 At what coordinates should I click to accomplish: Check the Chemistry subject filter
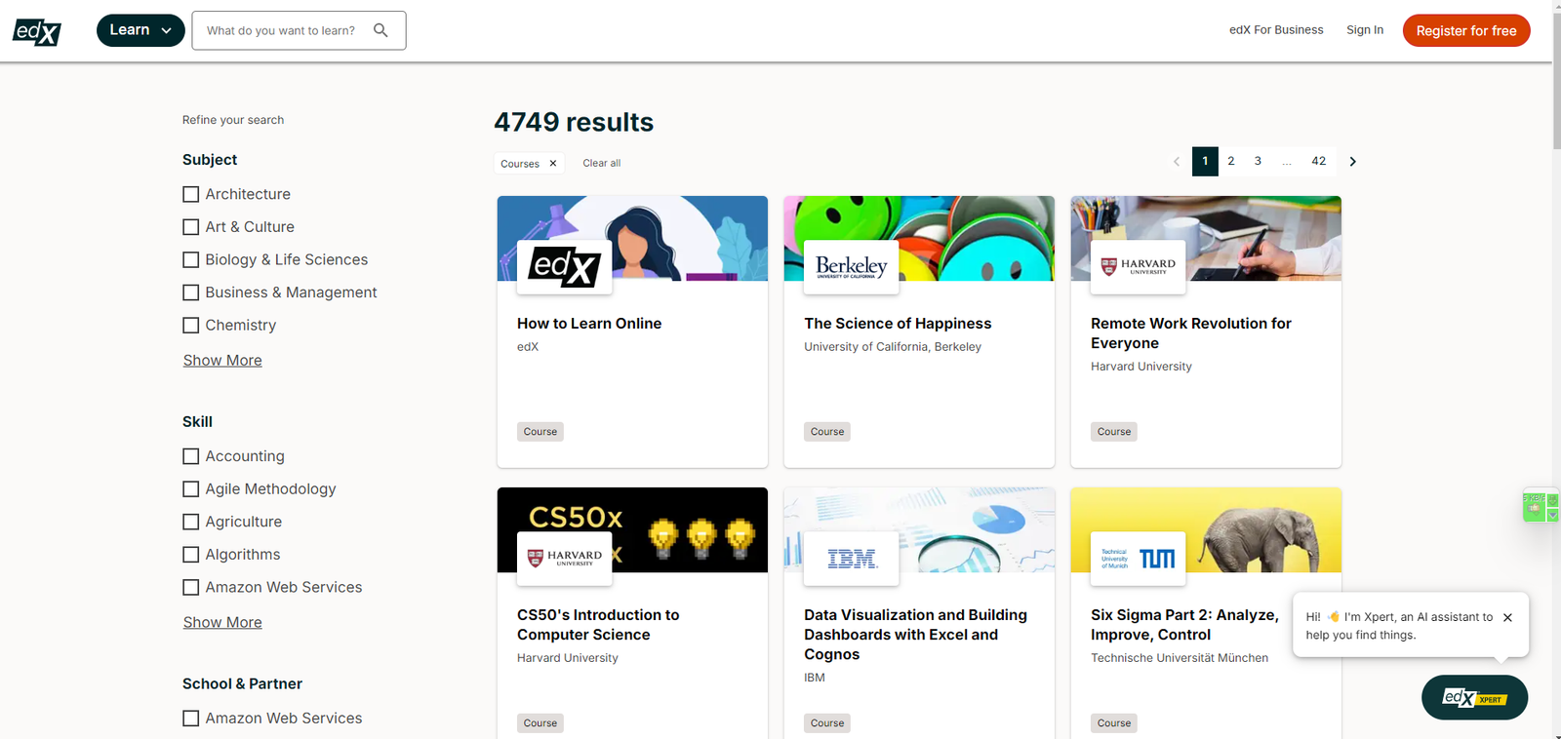[x=191, y=325]
